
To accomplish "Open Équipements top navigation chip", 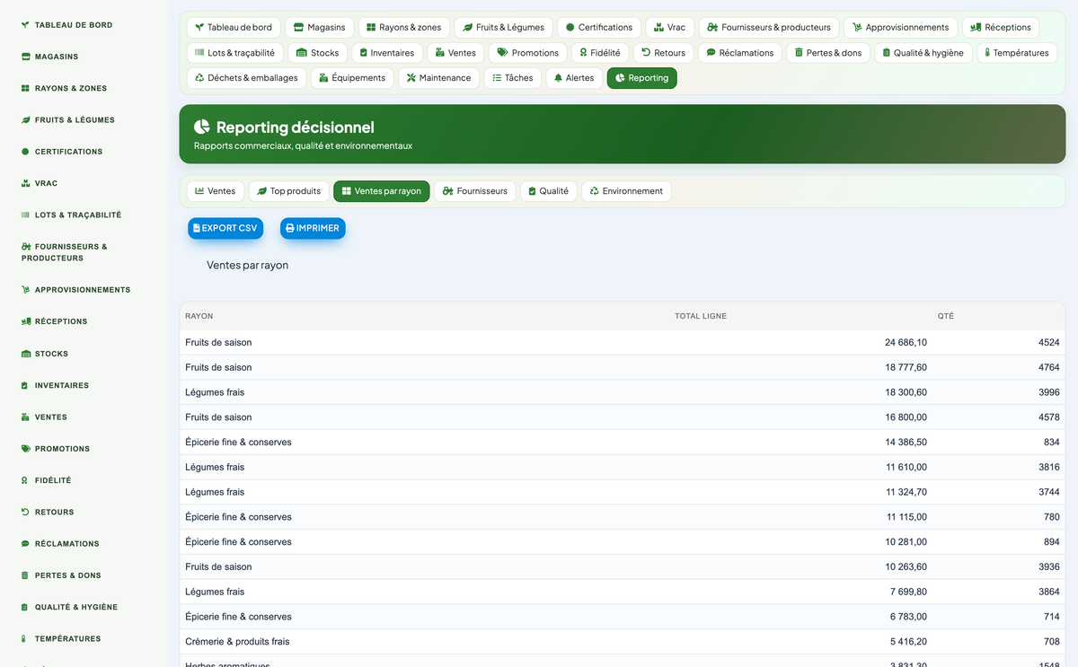I will [x=352, y=78].
